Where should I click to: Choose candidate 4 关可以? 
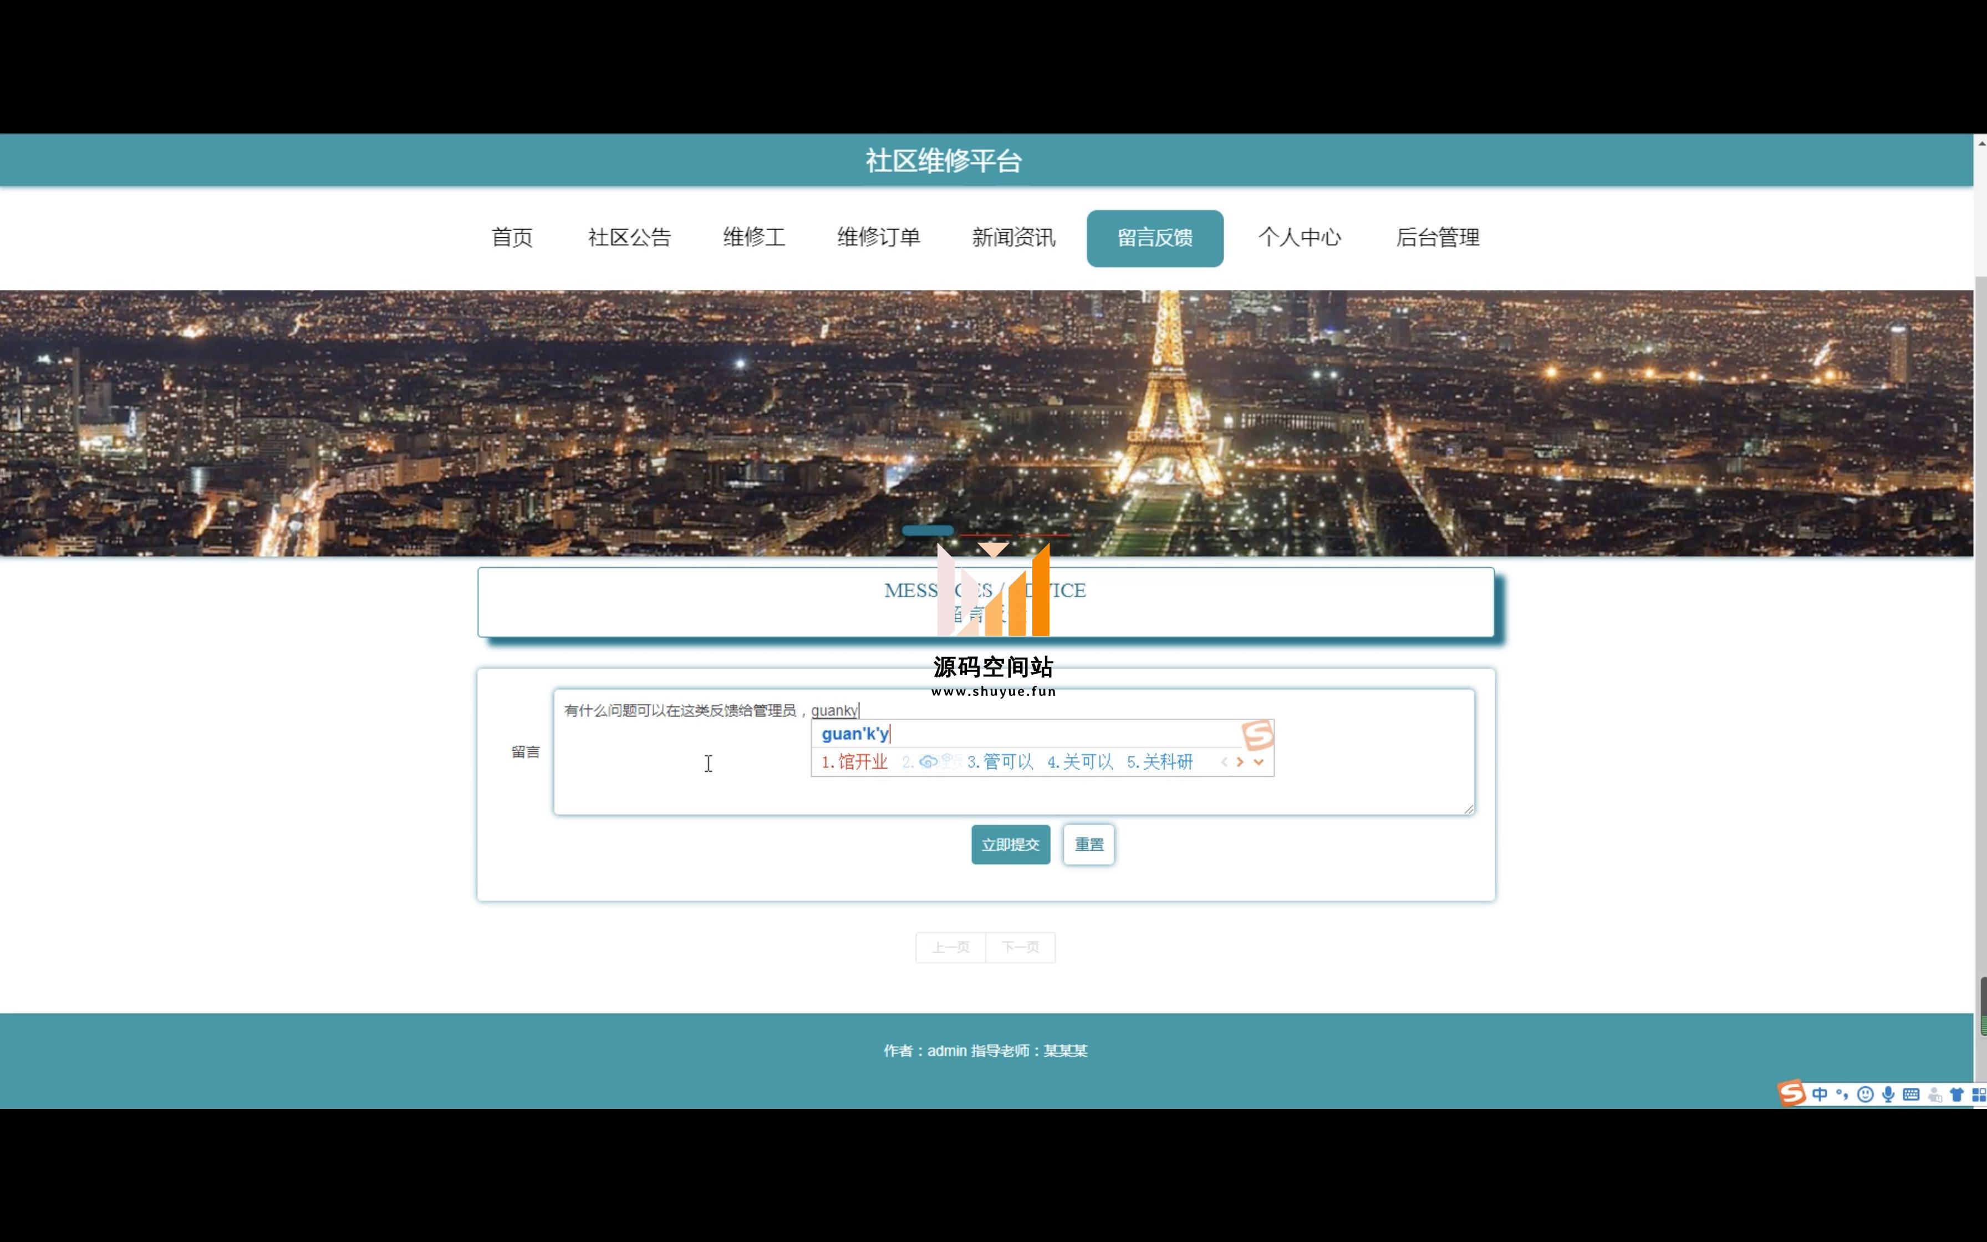pyautogui.click(x=1080, y=762)
